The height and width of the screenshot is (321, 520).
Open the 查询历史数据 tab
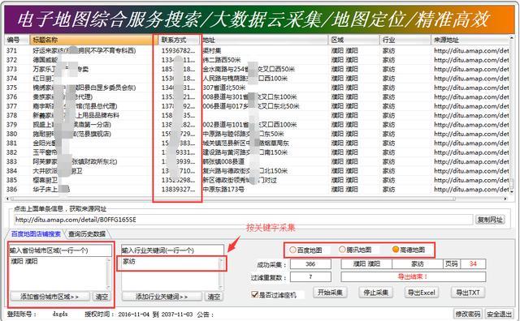87,233
